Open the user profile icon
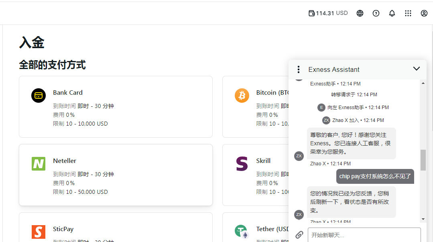The image size is (433, 242). tap(424, 13)
